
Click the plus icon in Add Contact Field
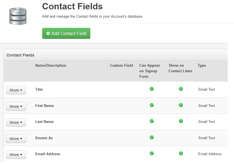coord(48,33)
